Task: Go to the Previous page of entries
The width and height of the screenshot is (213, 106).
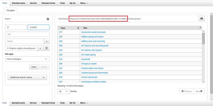Action: [x=186, y=91]
